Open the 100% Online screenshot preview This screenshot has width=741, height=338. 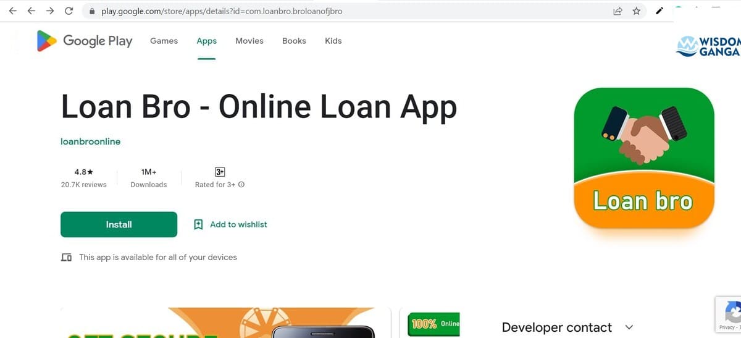click(431, 322)
